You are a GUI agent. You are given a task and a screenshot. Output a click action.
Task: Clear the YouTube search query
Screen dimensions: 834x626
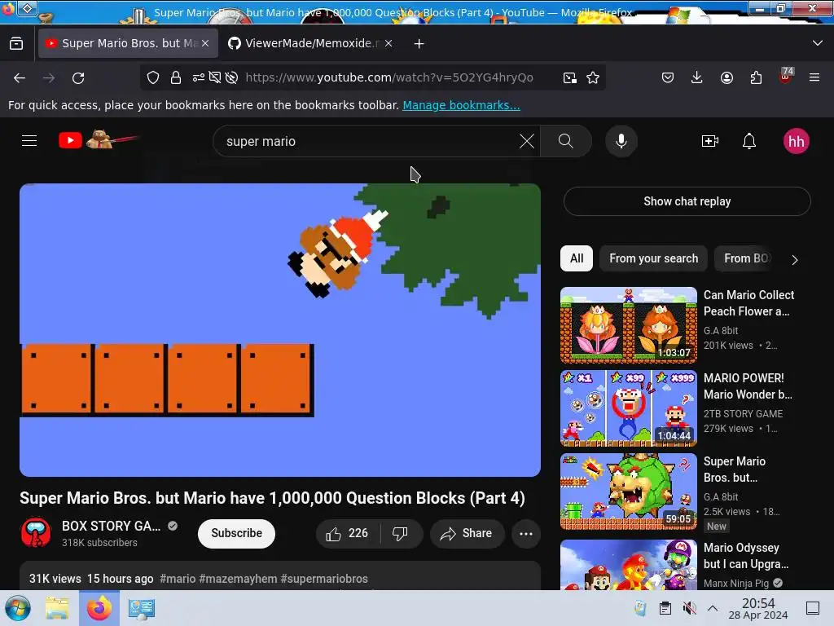pyautogui.click(x=527, y=141)
